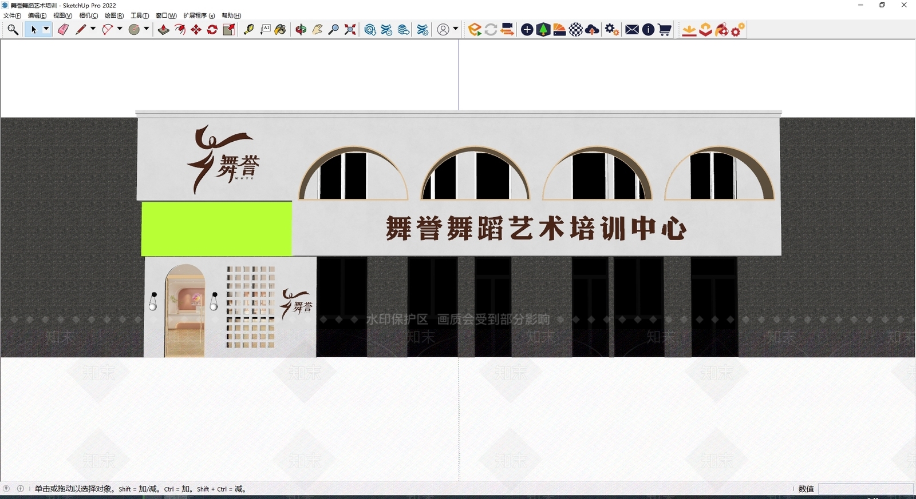This screenshot has width=916, height=499.
Task: Open the Enscape material library fan icon
Action: point(559,30)
